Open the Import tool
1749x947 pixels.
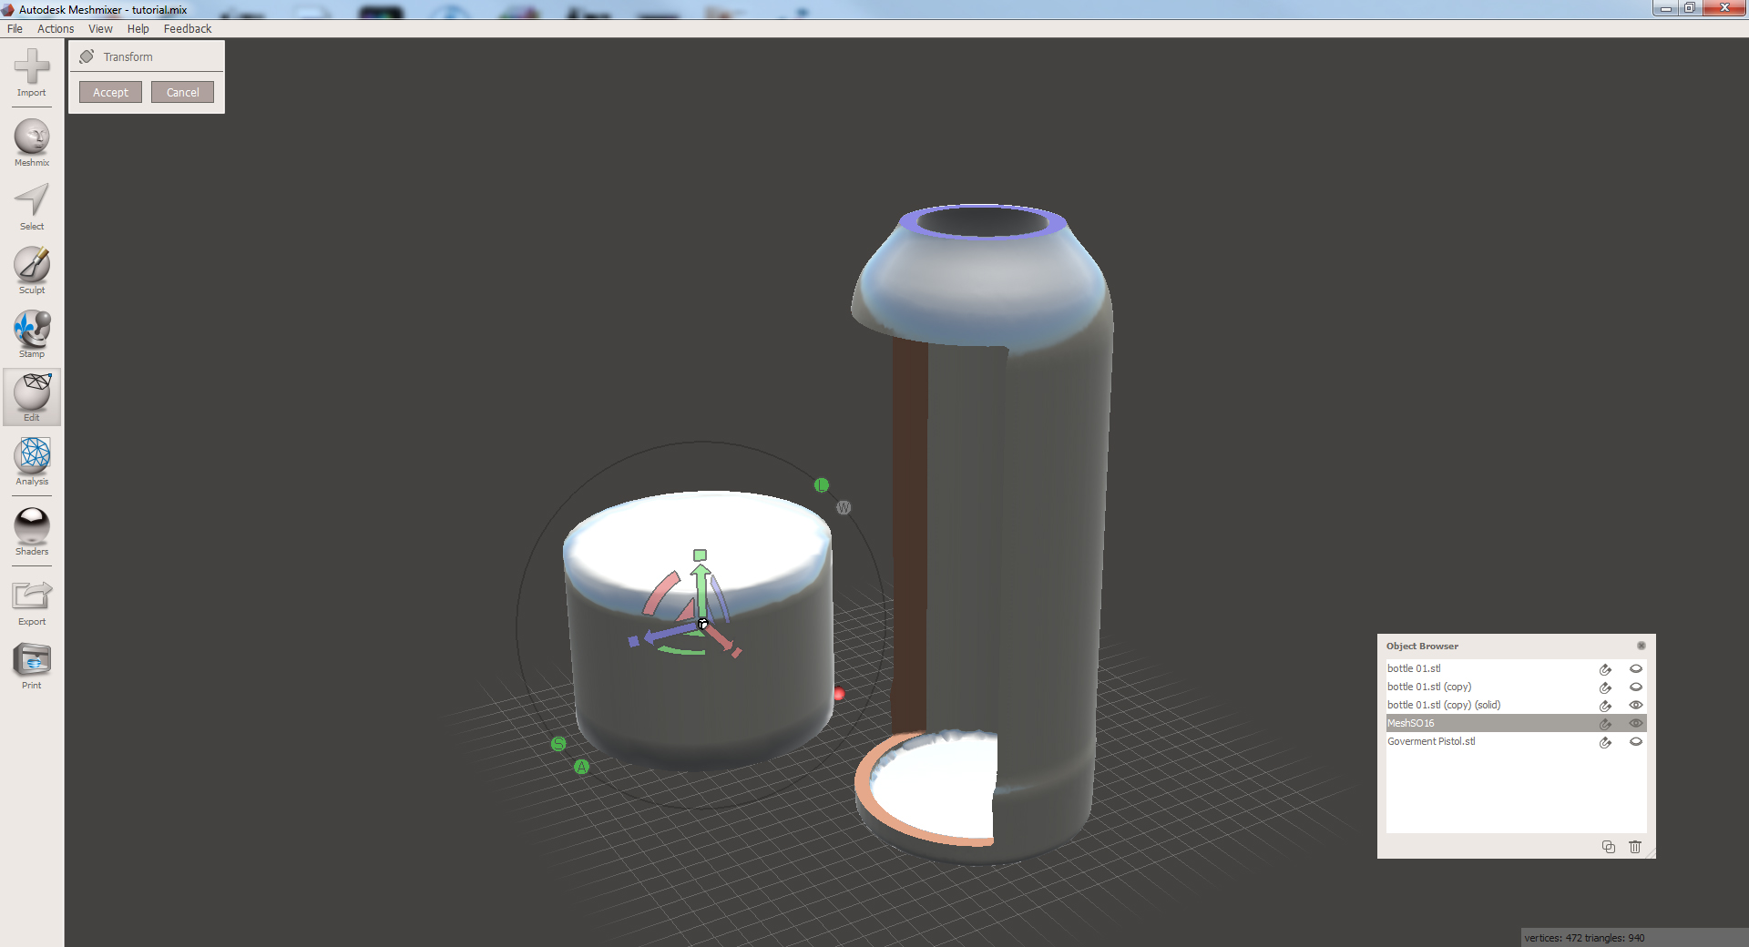[x=32, y=73]
